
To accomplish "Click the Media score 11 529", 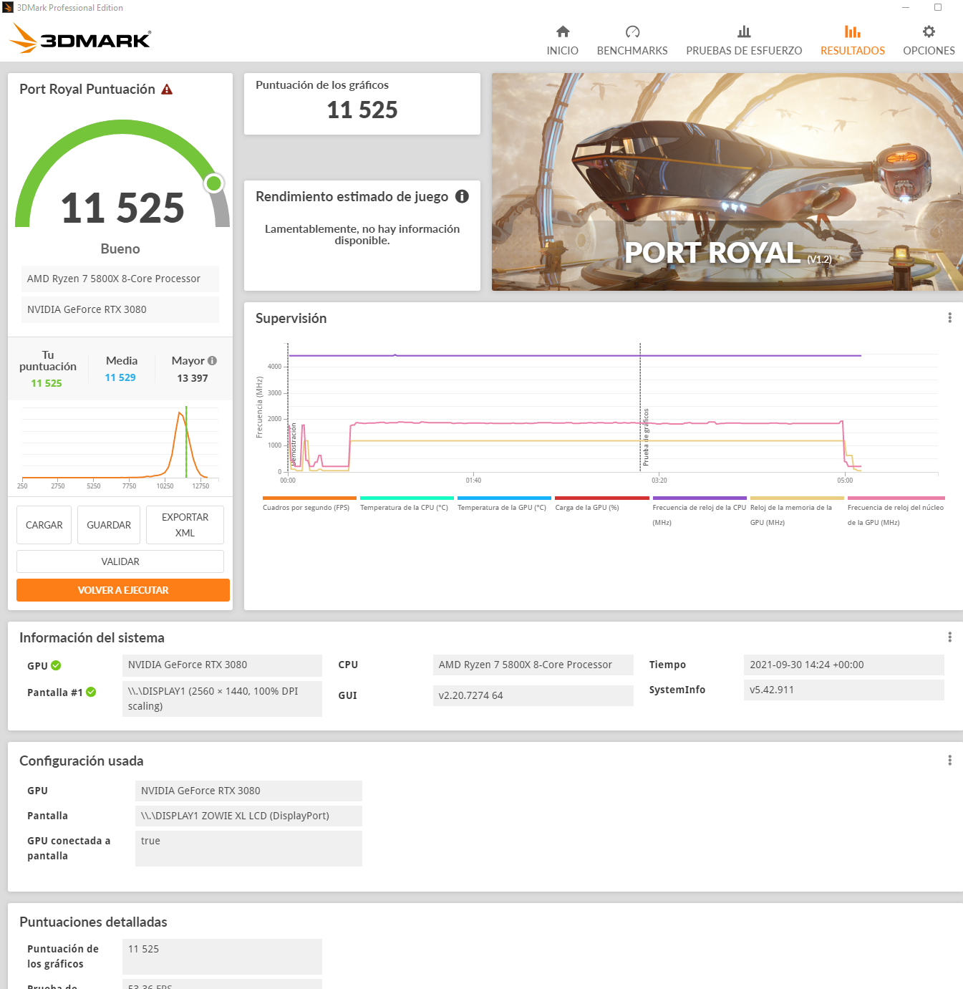I will tap(120, 377).
